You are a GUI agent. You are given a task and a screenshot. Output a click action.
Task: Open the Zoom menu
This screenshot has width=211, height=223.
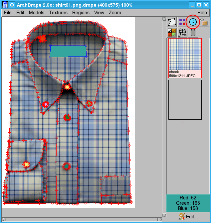coord(115,13)
